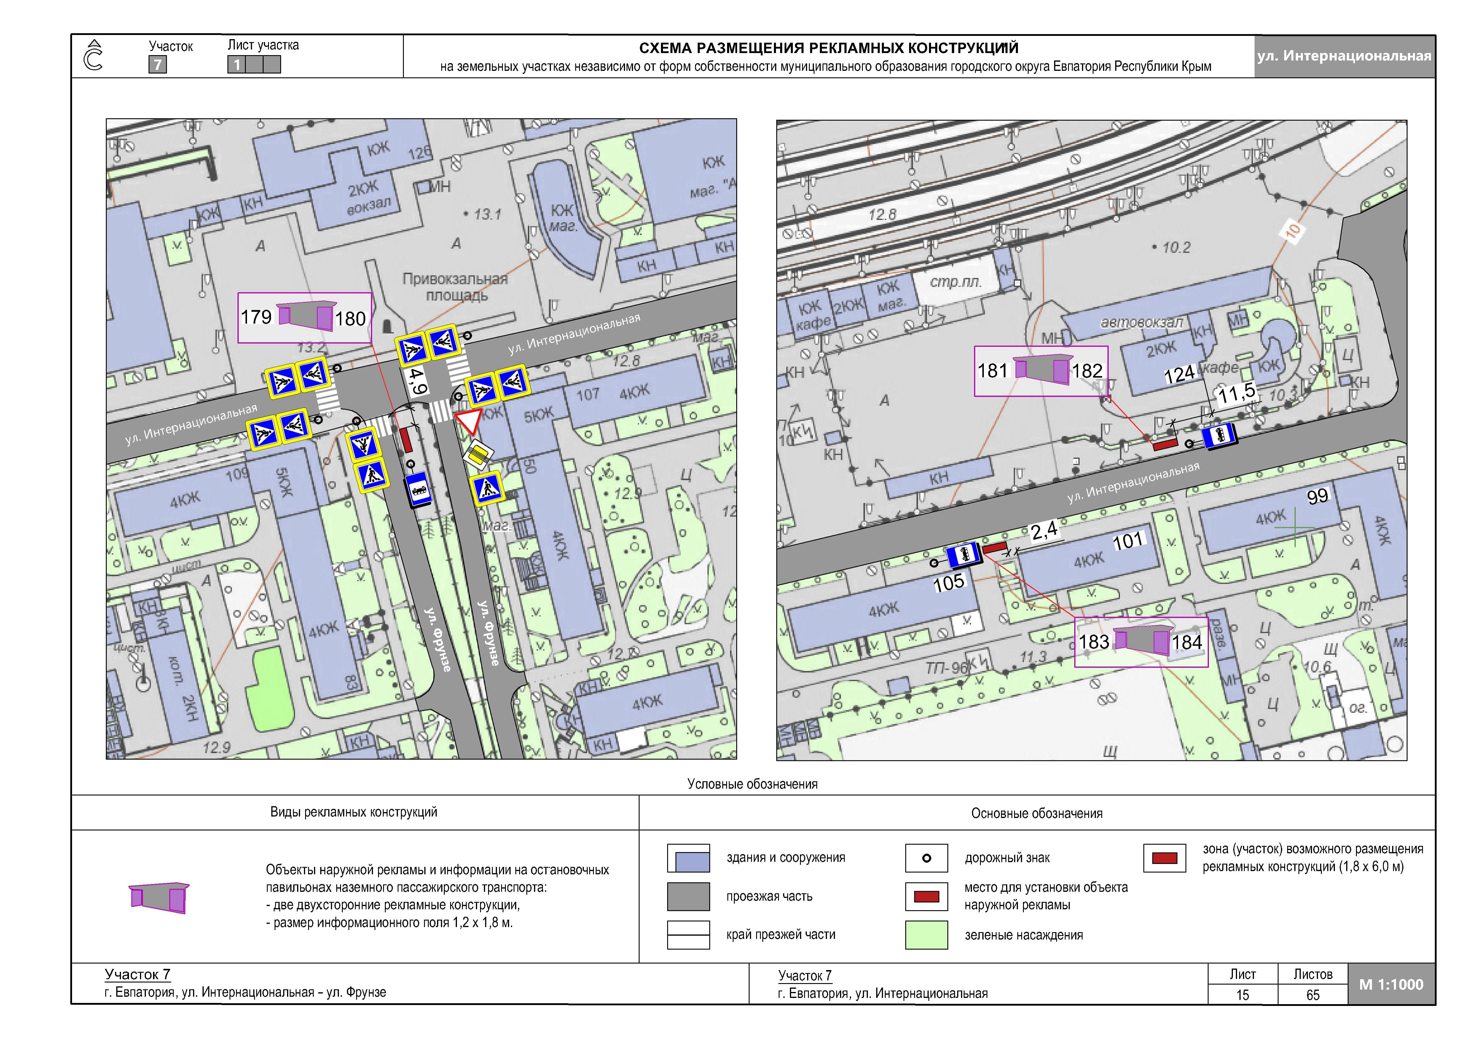
Task: Click the 'Виды рекламных конструкций' heading
Action: coord(354,812)
